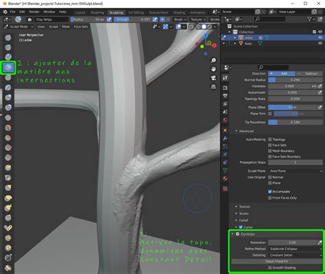This screenshot has height=274, width=325.
Task: Open the Mask menu in viewport header
Action: point(66,27)
